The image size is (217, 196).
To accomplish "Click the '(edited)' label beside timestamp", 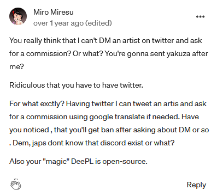I will [x=98, y=23].
